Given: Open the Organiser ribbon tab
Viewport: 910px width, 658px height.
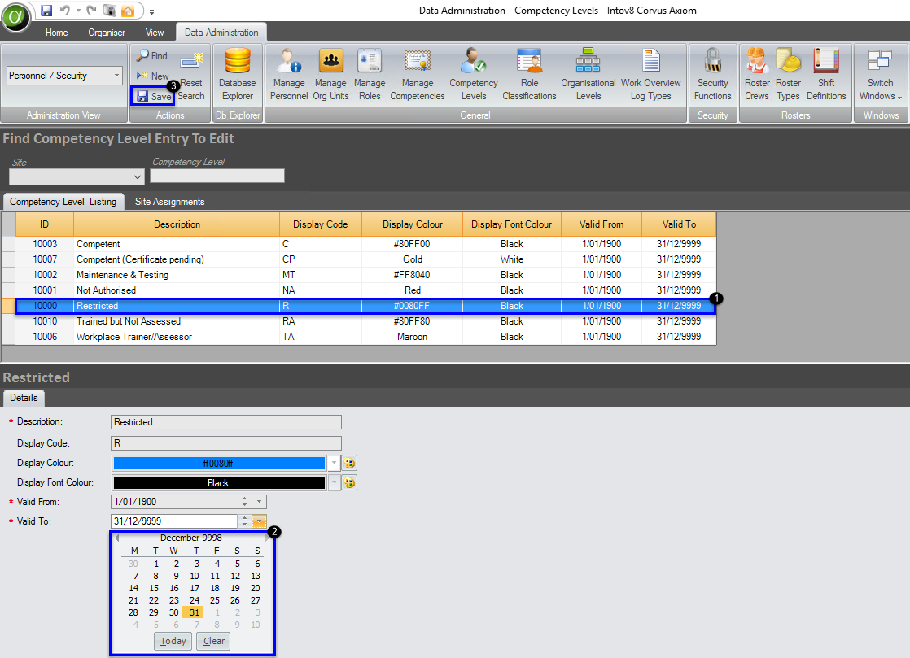Looking at the screenshot, I should coord(107,33).
